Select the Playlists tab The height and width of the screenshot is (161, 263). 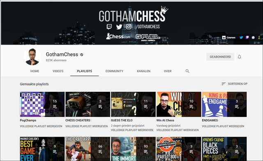85,71
